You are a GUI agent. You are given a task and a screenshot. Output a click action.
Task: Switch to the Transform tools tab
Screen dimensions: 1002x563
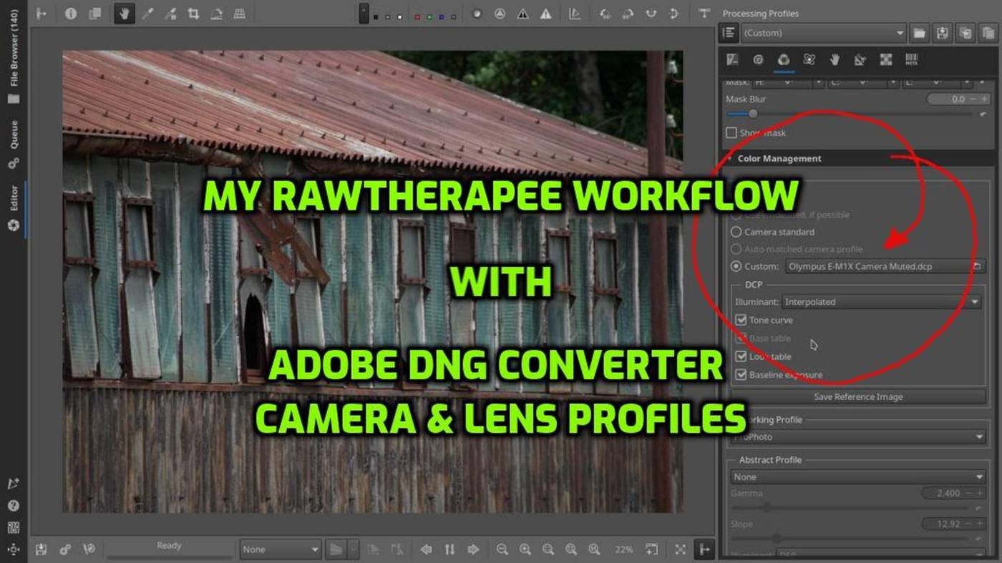coord(860,60)
